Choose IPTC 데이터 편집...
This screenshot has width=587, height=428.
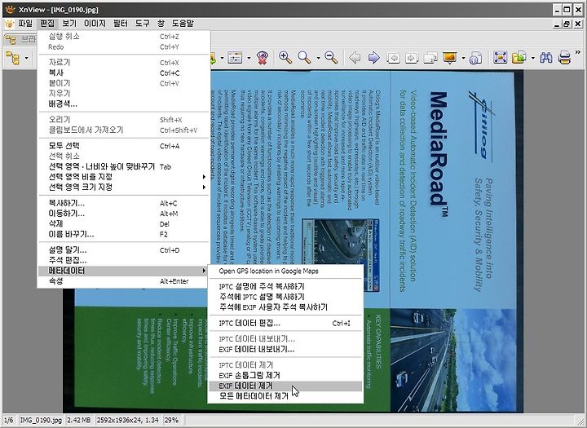[x=285, y=323]
